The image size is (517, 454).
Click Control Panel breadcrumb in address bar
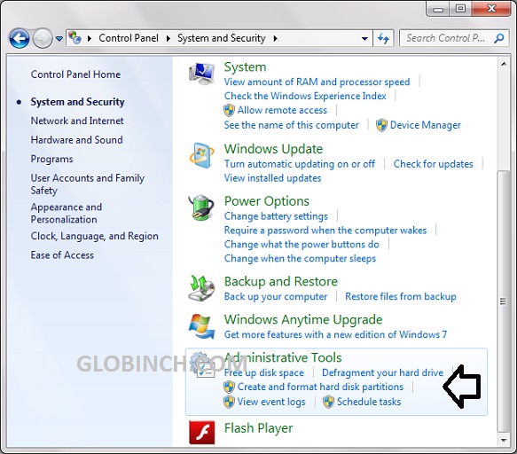pyautogui.click(x=129, y=38)
